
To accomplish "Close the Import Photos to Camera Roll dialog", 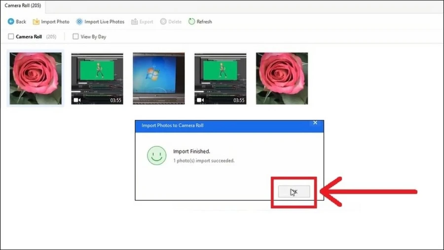I will 315,123.
